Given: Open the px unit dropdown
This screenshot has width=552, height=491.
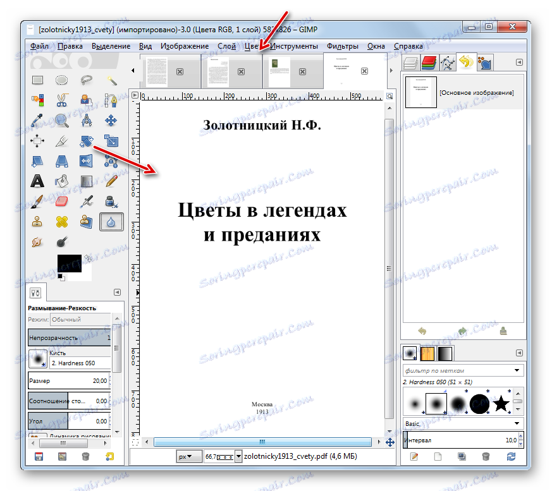Looking at the screenshot, I should pos(188,456).
